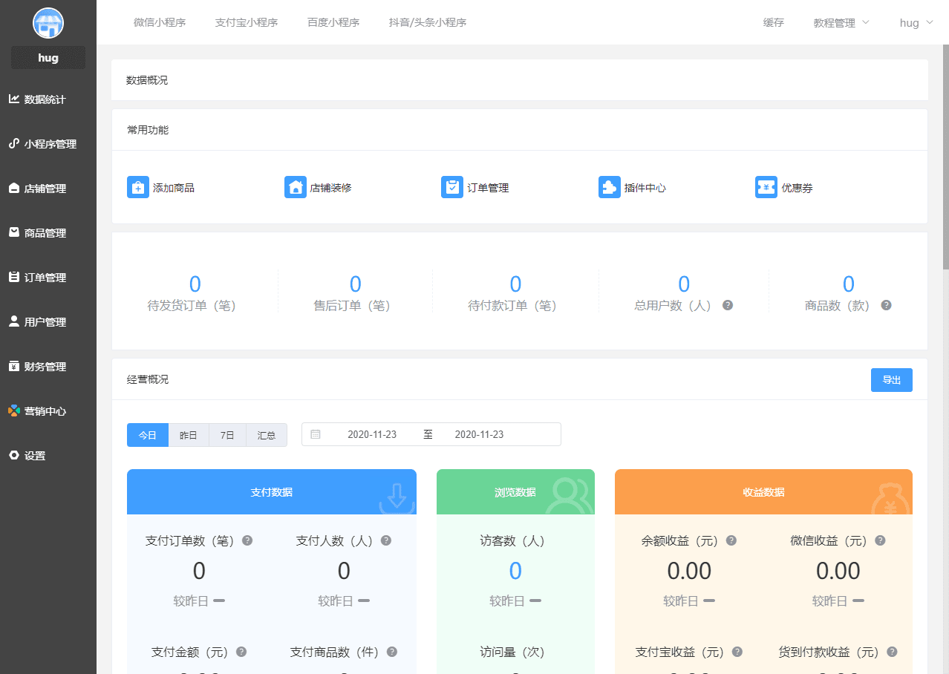The width and height of the screenshot is (949, 674).
Task: Click the 插件中心 shortcut label
Action: point(645,189)
